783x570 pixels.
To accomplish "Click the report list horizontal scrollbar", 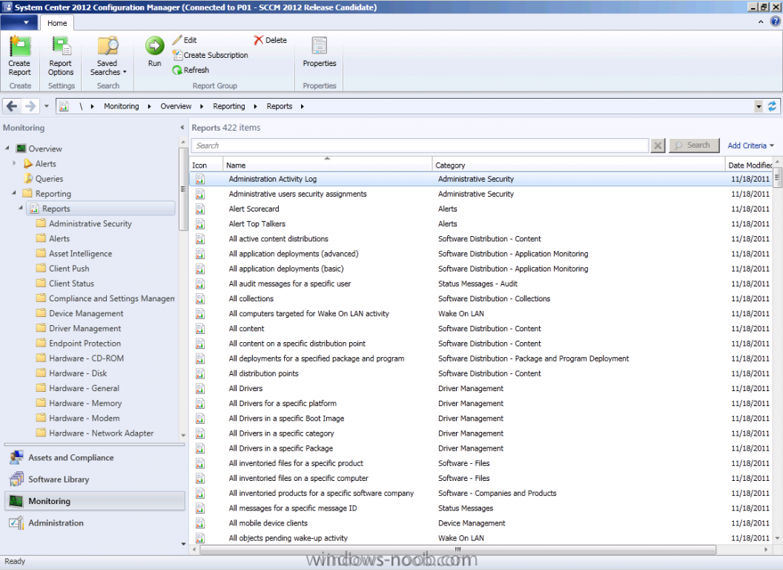I will 457,549.
